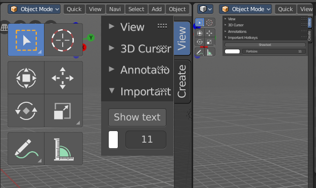Screen dimensions: 316x188
Task: Select the small Annotate tool in right viewport
Action: click(200, 52)
